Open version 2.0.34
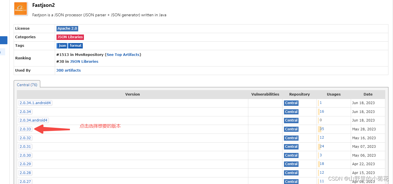The height and width of the screenshot is (184, 393). click(x=25, y=112)
